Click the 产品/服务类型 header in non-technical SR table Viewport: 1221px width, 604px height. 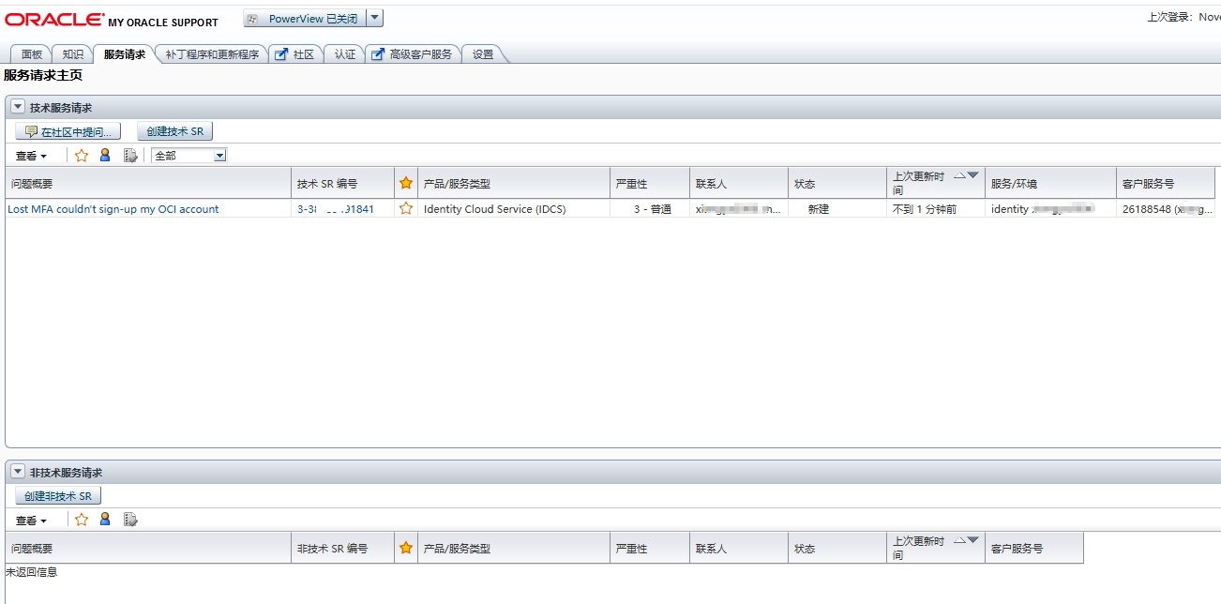[x=514, y=548]
